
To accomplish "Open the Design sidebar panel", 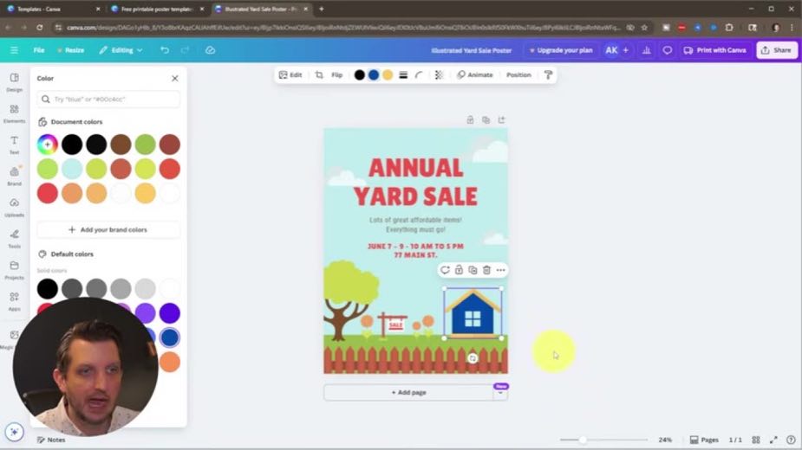I will pos(15,82).
